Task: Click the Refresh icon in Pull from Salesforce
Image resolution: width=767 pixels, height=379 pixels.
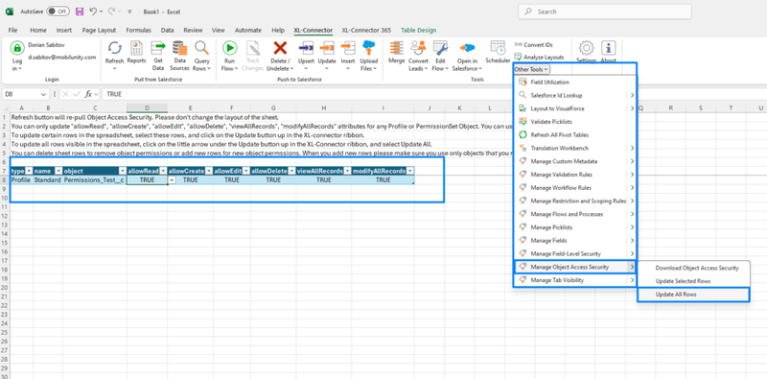Action: coord(114,48)
